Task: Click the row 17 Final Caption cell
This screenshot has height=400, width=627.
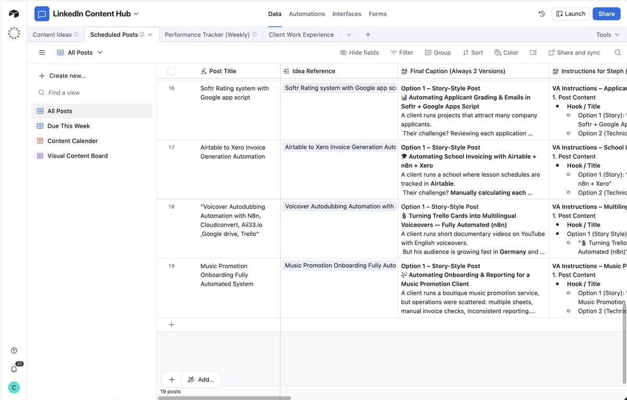Action: point(473,169)
